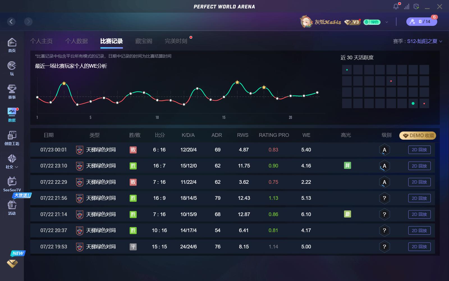This screenshot has width=449, height=281.
Task: Navigate back with left arrow
Action: tap(11, 22)
